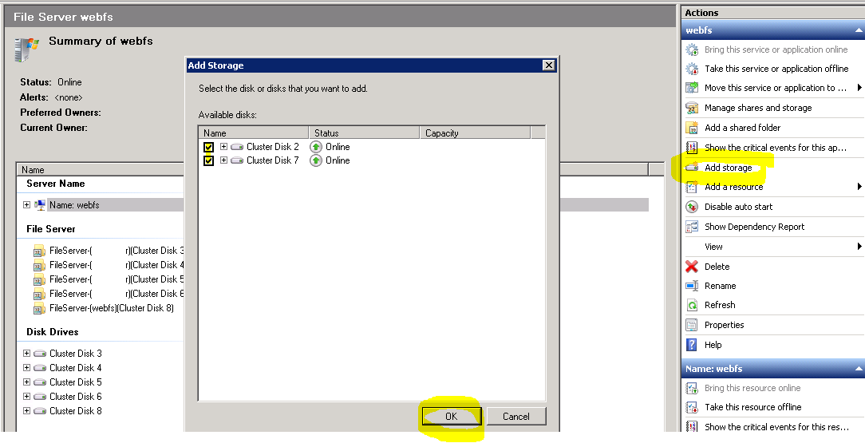865x443 pixels.
Task: Sort by the Status column header
Action: pos(364,133)
